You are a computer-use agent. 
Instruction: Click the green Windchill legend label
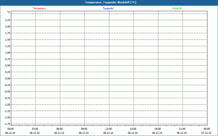[x=177, y=8]
